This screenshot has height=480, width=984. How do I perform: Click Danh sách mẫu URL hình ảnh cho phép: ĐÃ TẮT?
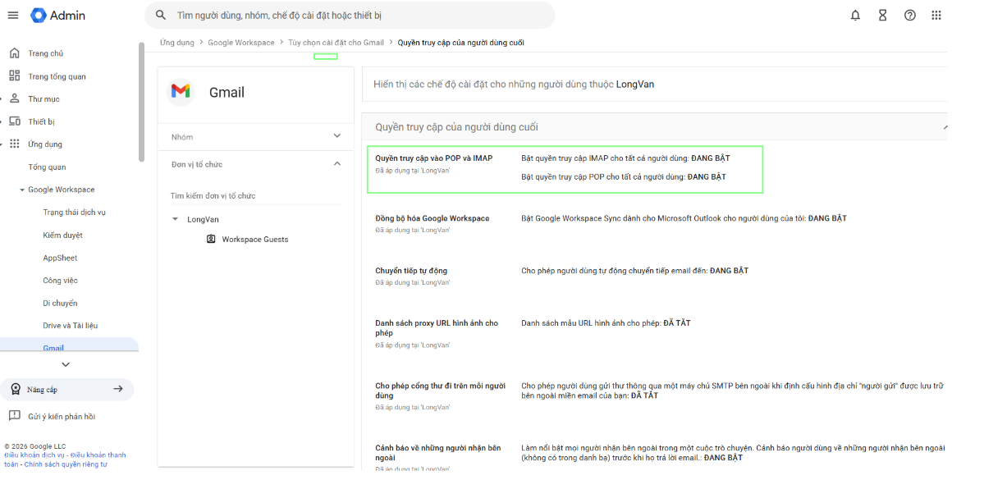(606, 323)
